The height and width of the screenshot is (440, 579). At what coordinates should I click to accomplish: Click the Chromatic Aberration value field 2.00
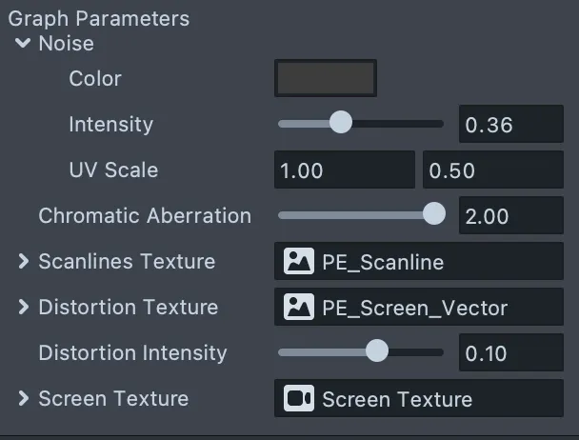click(x=511, y=215)
